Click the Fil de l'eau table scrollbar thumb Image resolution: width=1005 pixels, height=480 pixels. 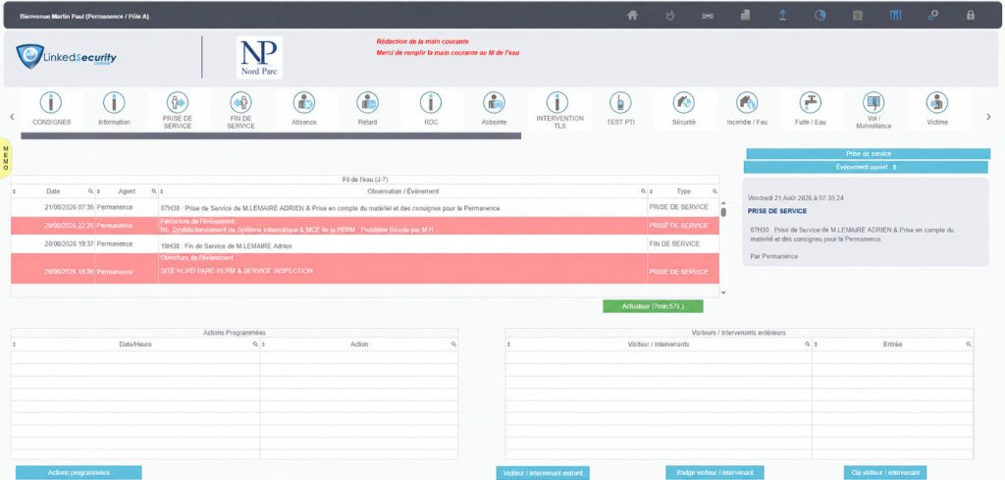(x=723, y=212)
